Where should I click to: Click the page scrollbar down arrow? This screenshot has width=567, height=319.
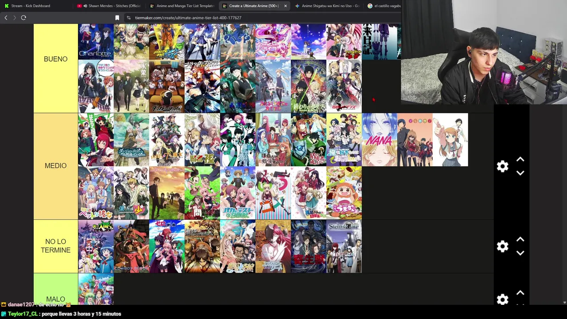click(564, 303)
